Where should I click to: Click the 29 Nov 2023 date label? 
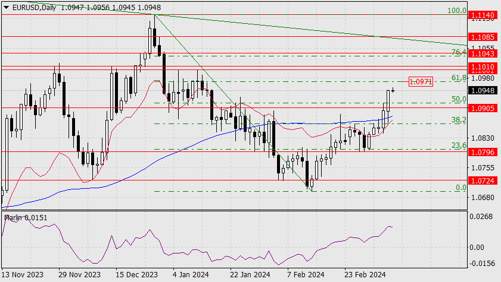coord(79,275)
